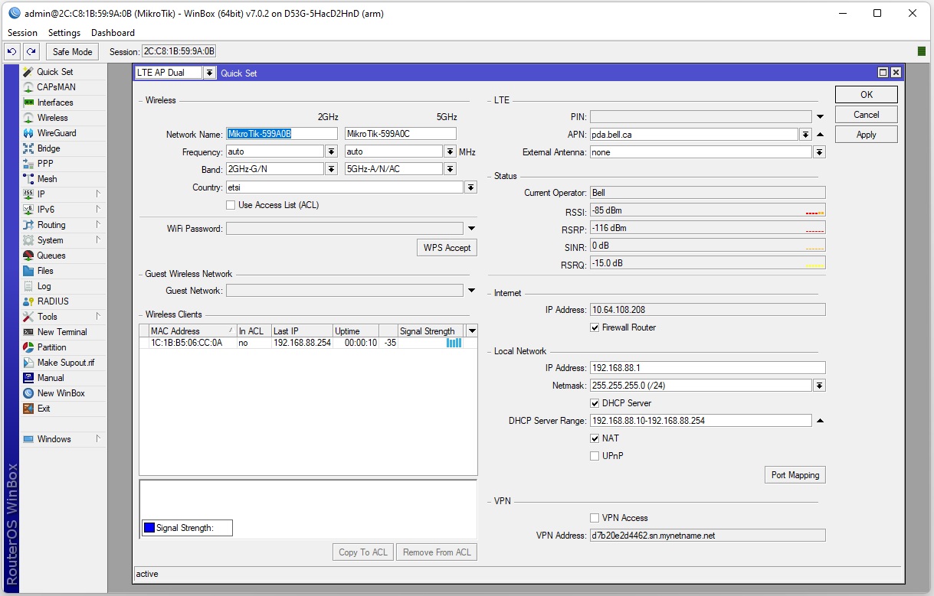Open the Dashboard menu

click(113, 33)
